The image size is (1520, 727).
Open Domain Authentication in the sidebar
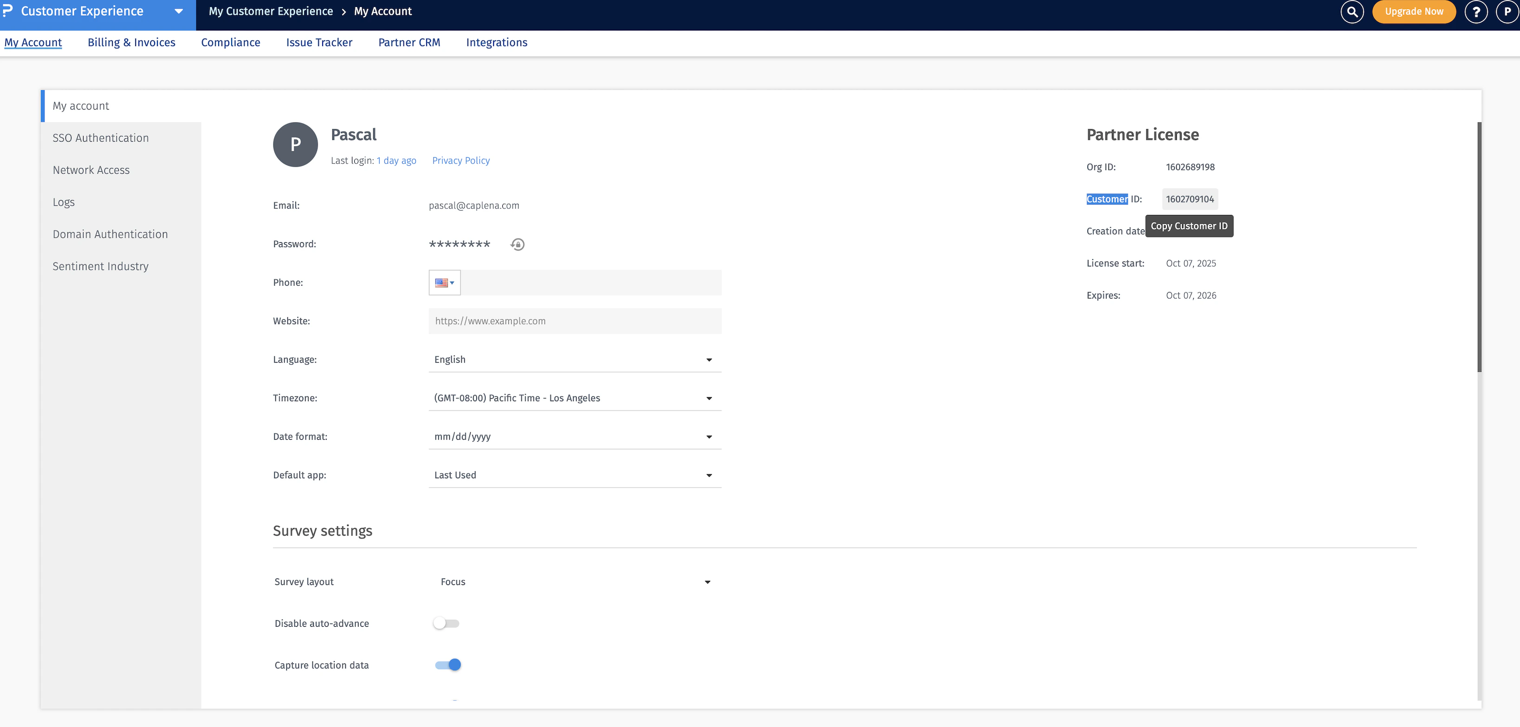click(x=121, y=234)
